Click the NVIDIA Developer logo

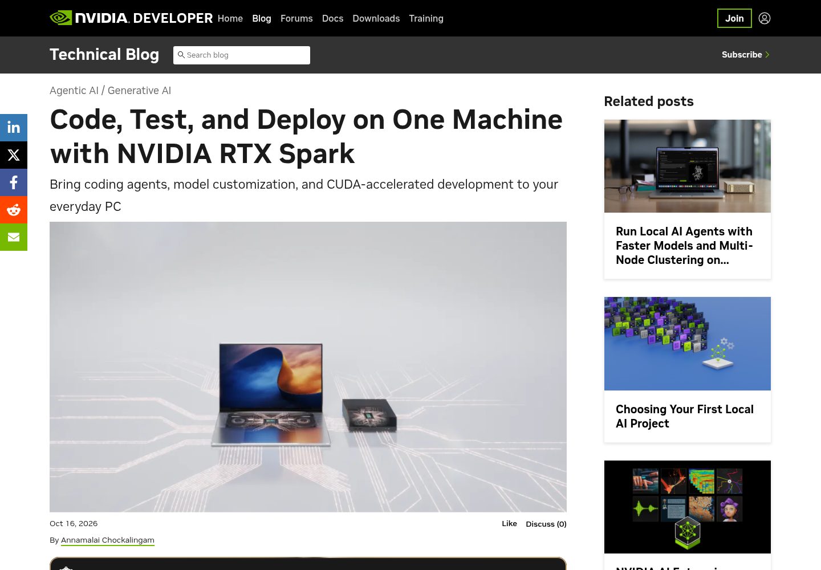[131, 18]
